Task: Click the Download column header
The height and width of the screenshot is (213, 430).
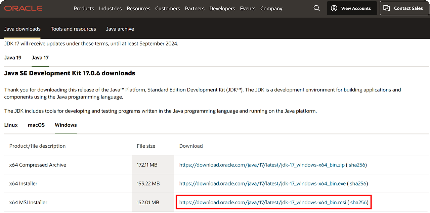Action: [191, 146]
